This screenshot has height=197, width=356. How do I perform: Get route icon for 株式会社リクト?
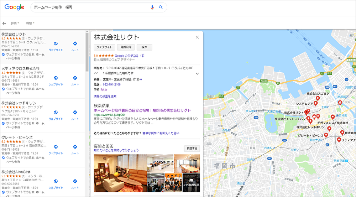click(x=75, y=43)
